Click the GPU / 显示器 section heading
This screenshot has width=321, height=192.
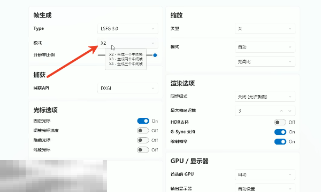point(189,161)
